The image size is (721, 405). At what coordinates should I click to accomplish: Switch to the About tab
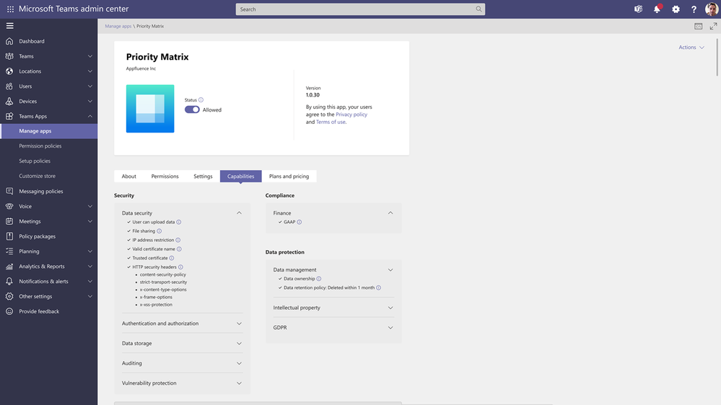point(128,177)
